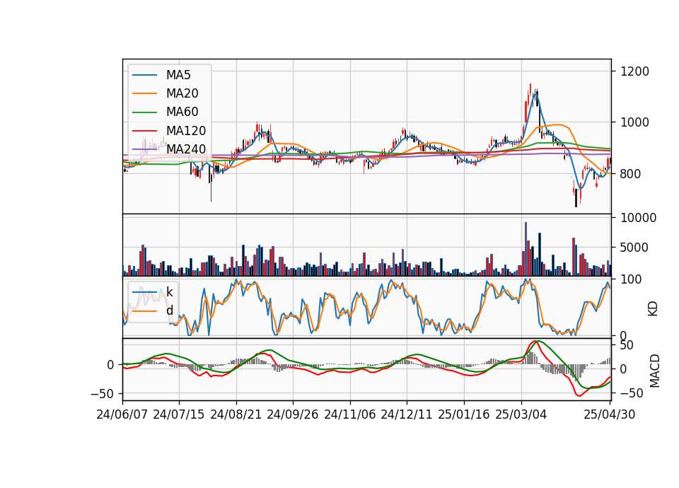Viewport: 679px width, 488px height.
Task: Click the MA60 legend label
Action: click(x=182, y=112)
